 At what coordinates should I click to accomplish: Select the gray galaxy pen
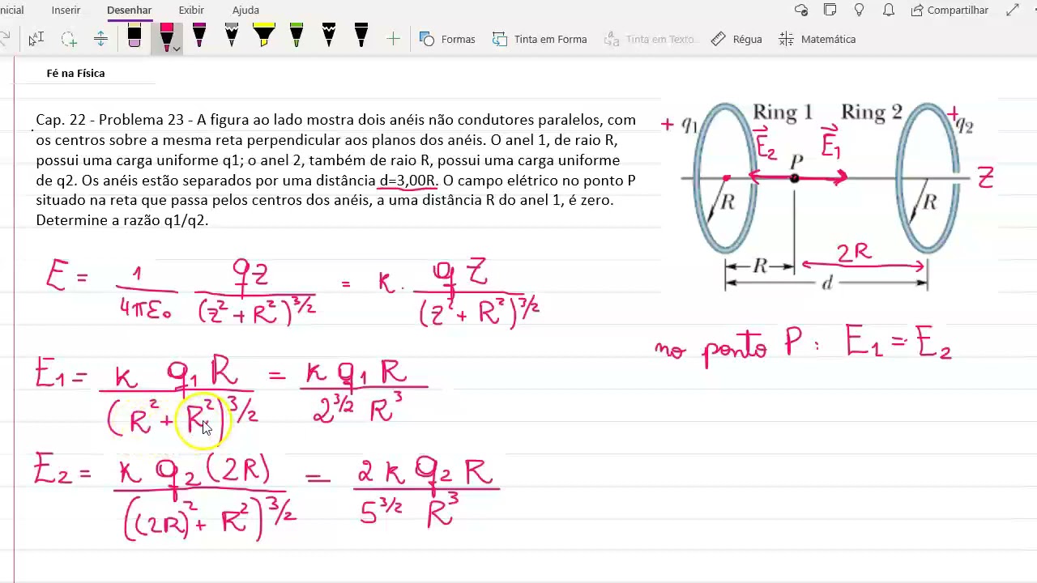click(232, 36)
